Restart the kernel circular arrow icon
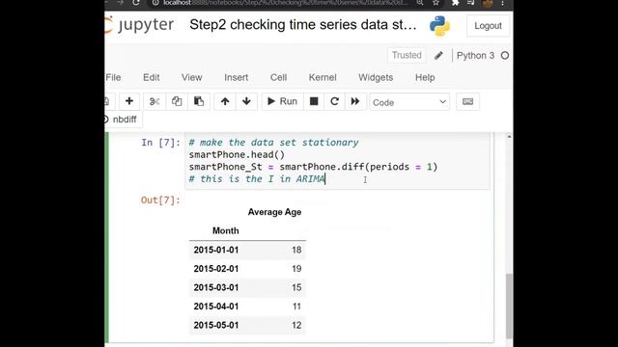 pyautogui.click(x=335, y=101)
